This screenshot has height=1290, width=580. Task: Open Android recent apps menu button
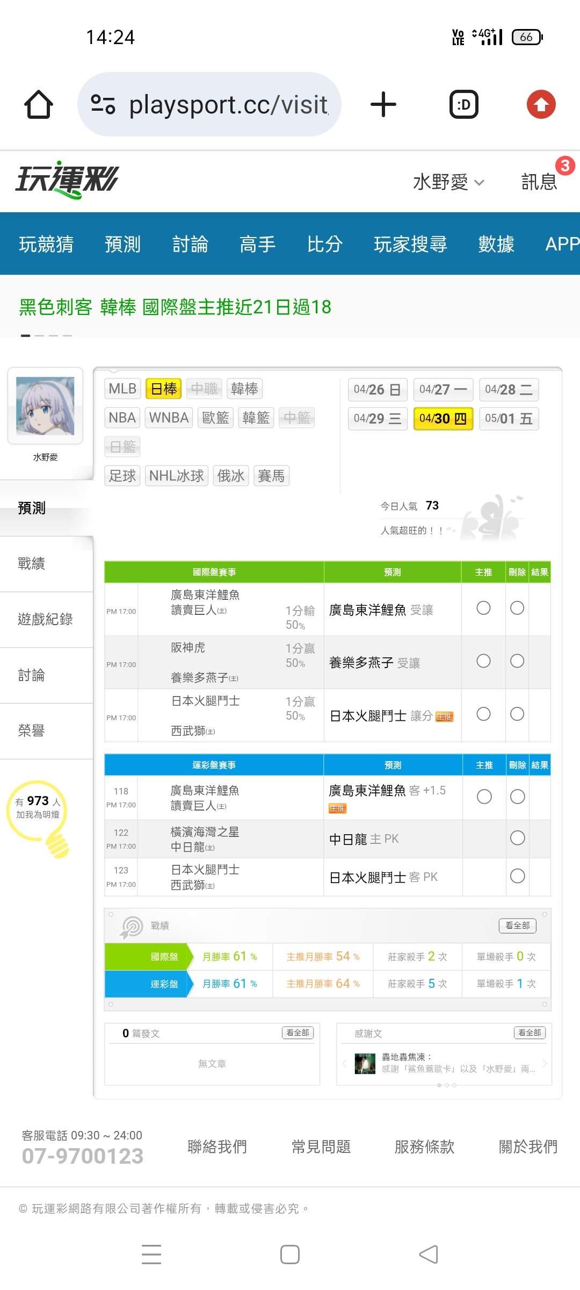point(151,1254)
